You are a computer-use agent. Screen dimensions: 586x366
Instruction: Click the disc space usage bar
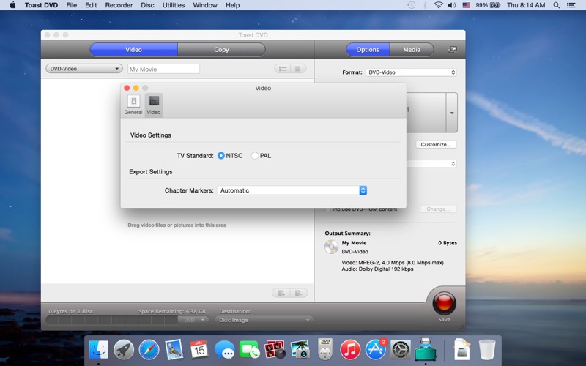click(x=112, y=320)
